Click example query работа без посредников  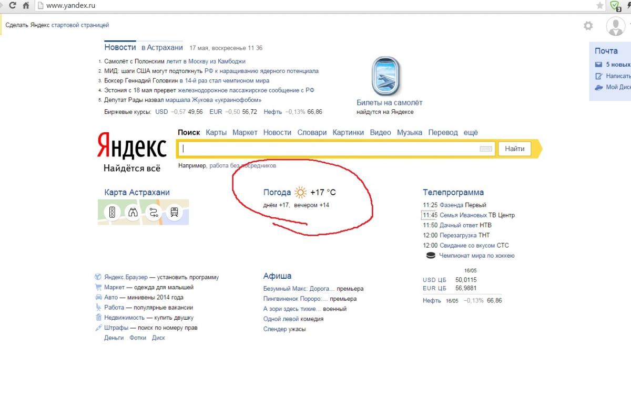(x=242, y=166)
